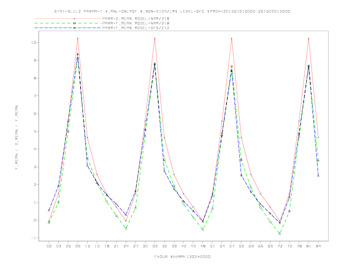This screenshot has height=268, width=347.
Task: Click x-axis forecast hour label 81
Action: click(x=309, y=246)
